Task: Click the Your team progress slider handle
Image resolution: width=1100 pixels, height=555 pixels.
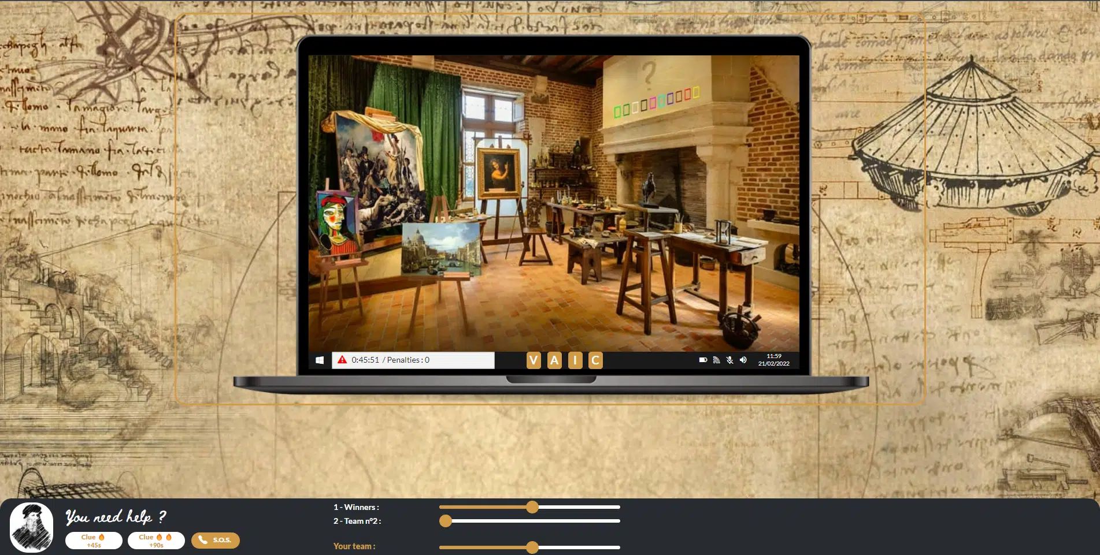Action: pos(532,547)
